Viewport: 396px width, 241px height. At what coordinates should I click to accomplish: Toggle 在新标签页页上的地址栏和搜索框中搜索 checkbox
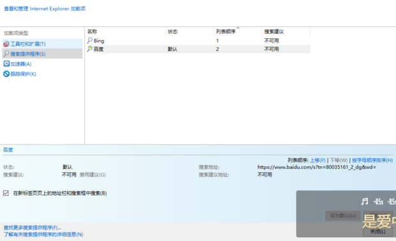6,193
